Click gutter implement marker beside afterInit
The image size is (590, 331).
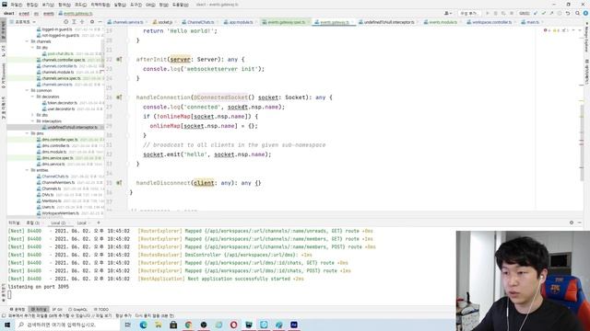[x=119, y=59]
